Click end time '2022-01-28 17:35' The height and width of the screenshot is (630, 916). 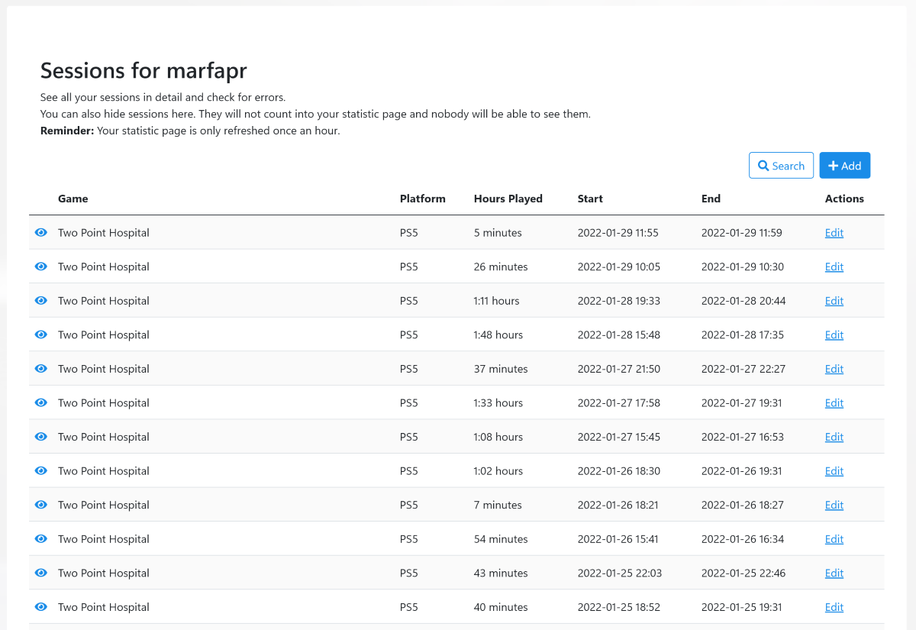[743, 334]
